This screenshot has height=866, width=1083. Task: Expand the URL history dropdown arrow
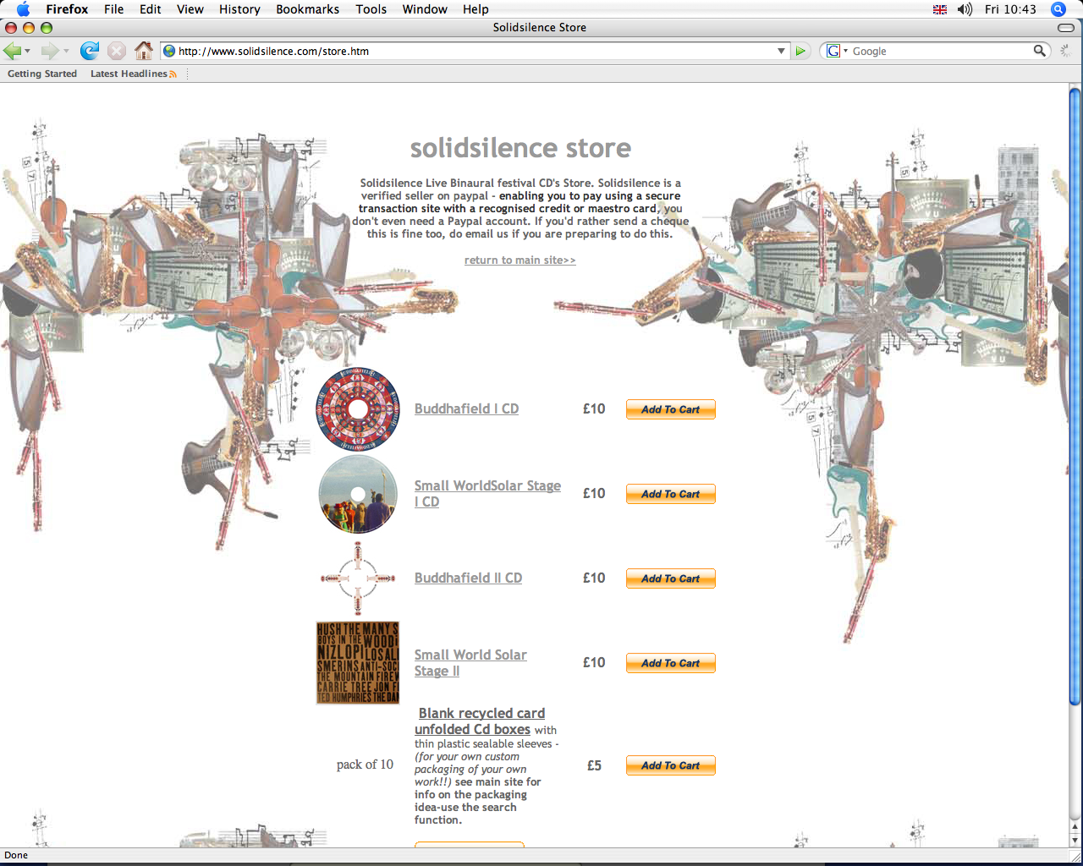pos(781,51)
